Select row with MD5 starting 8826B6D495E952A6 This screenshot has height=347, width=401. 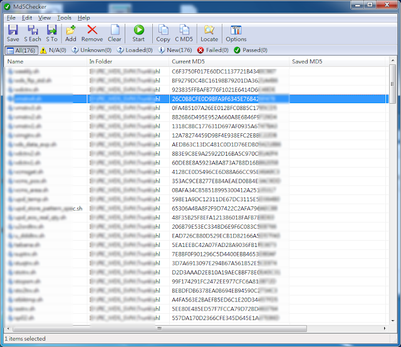tap(196, 117)
